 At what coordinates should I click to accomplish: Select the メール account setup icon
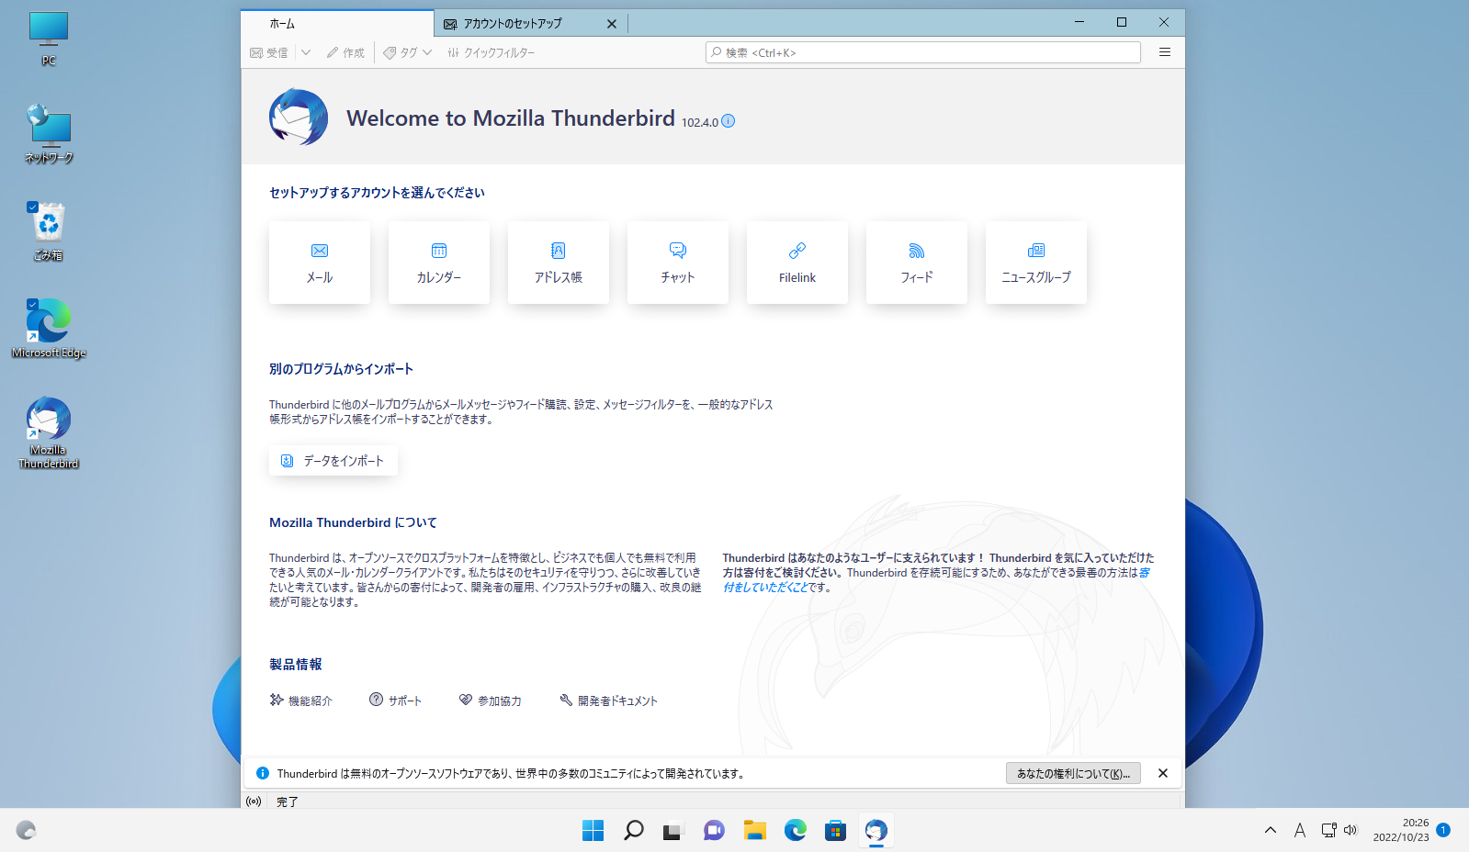[320, 252]
